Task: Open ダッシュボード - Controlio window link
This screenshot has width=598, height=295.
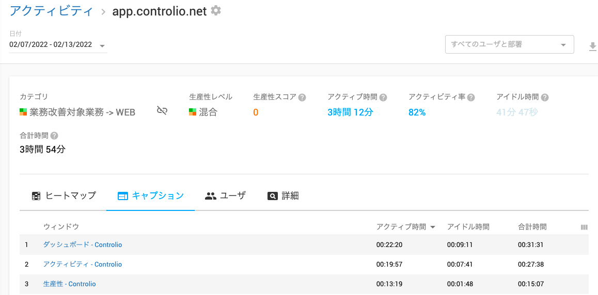Action: [83, 244]
